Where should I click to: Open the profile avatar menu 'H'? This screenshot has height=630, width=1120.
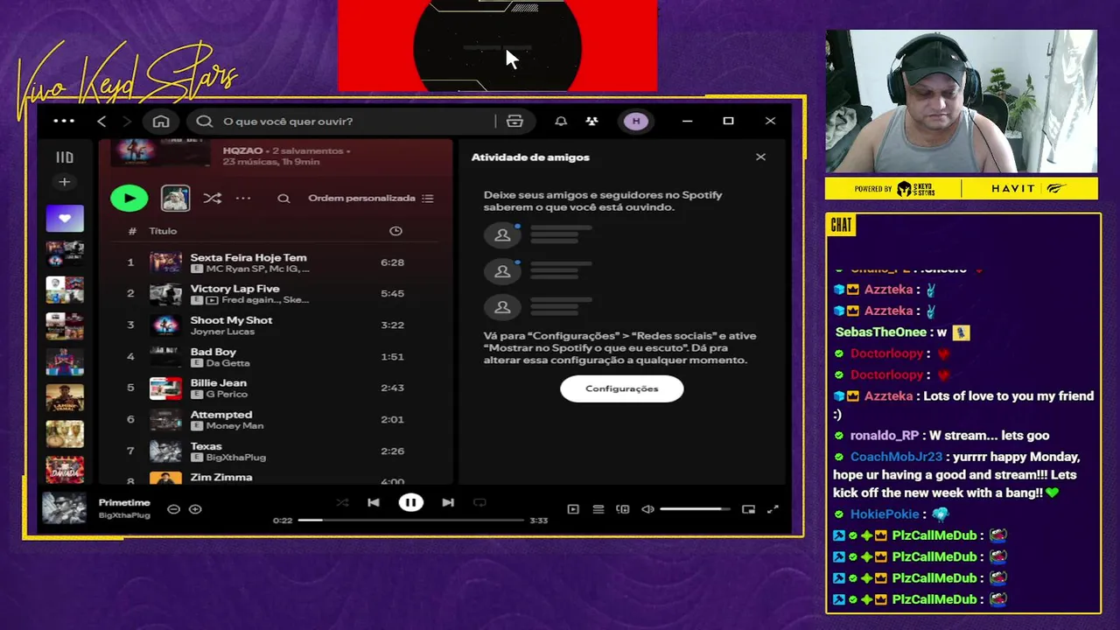point(636,122)
